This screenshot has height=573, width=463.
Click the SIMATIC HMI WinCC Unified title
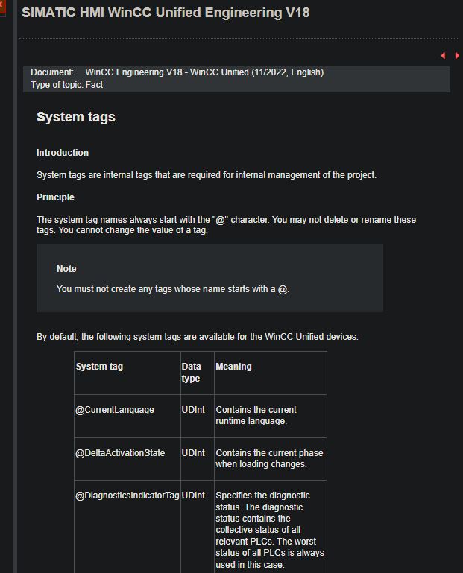pyautogui.click(x=166, y=13)
